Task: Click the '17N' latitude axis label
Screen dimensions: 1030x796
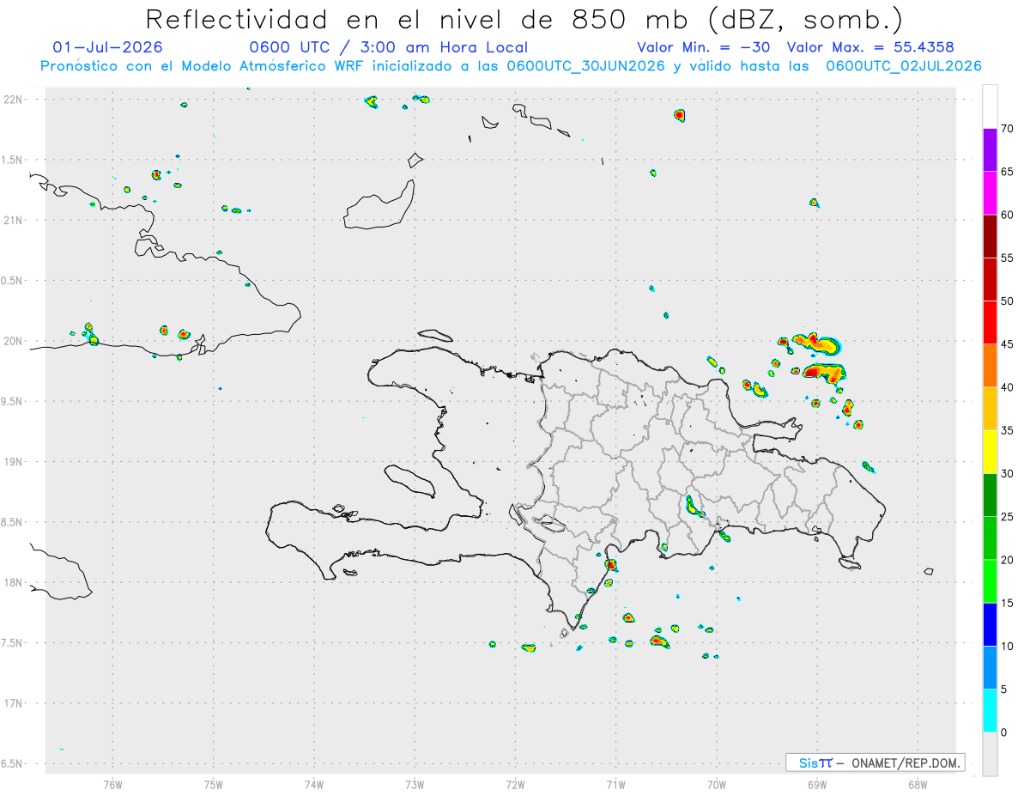Action: click(15, 703)
